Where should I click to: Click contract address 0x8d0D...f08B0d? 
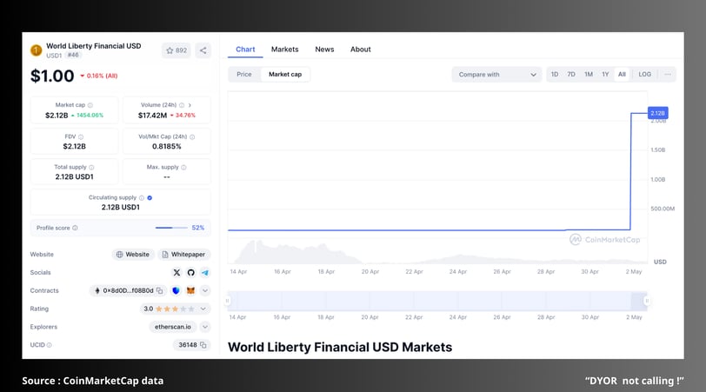click(128, 290)
